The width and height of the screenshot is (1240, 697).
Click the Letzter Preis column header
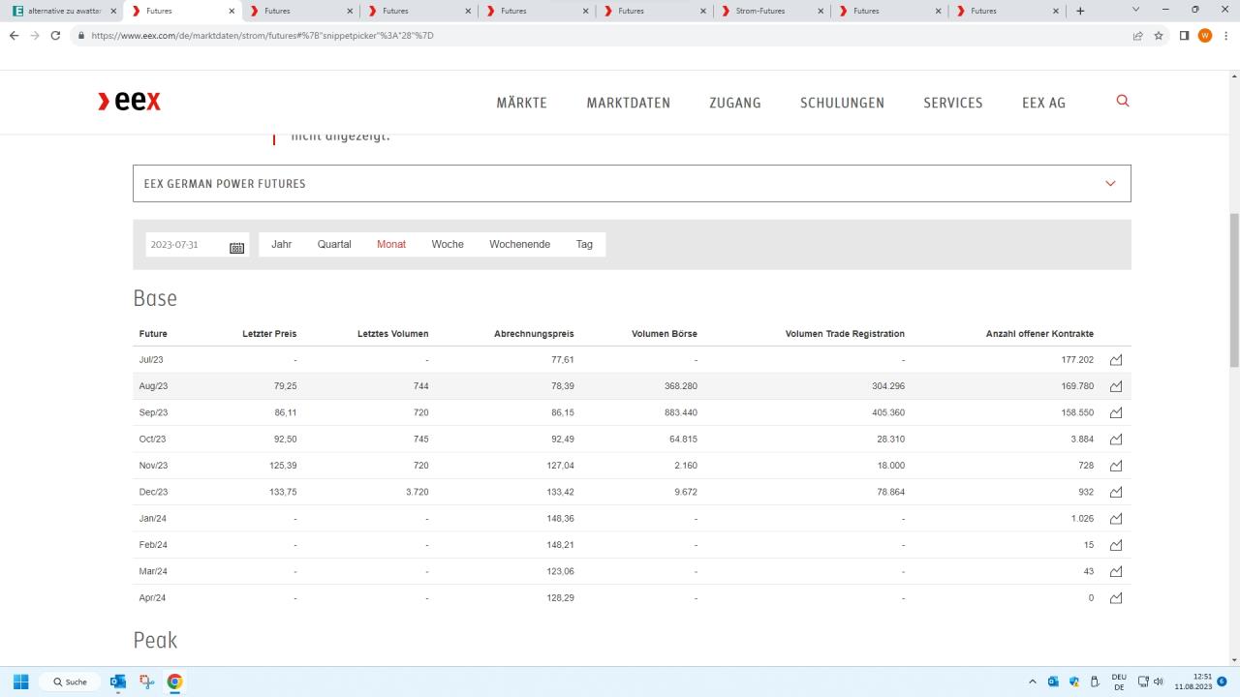[x=269, y=334]
